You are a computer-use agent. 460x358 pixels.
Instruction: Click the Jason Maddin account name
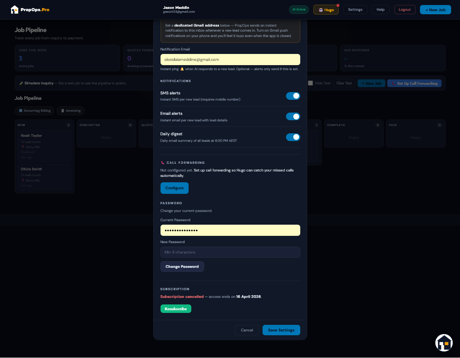click(x=176, y=8)
